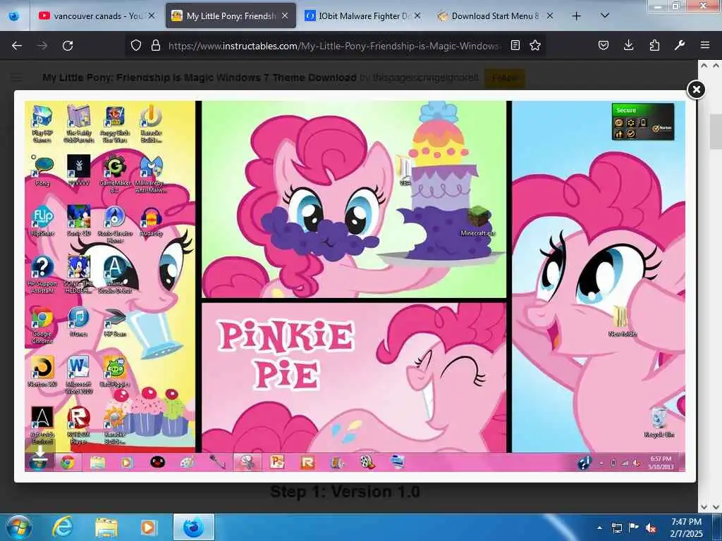Screen dimensions: 722x541
Task: Open a new tab with the plus button
Action: [x=576, y=16]
